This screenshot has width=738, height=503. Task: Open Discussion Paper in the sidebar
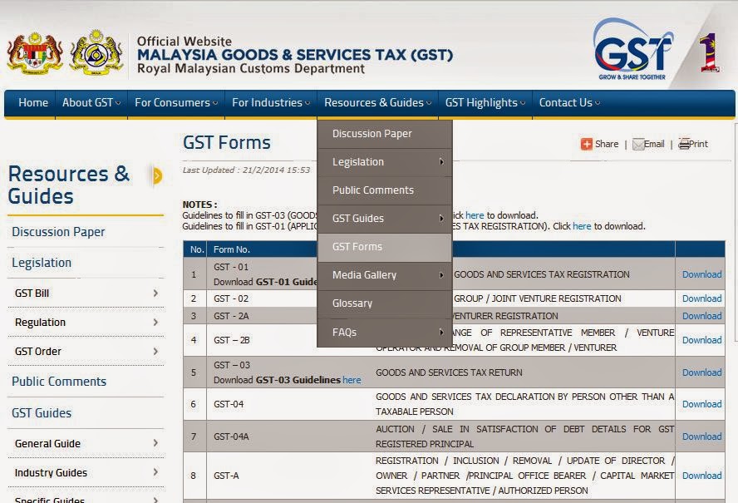click(x=58, y=232)
